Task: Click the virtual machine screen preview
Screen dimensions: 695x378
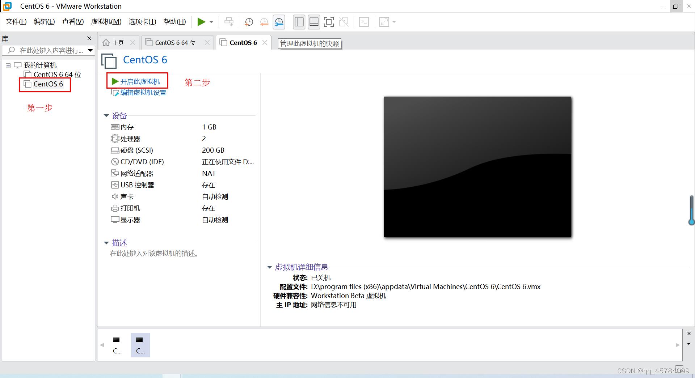Action: 477,167
